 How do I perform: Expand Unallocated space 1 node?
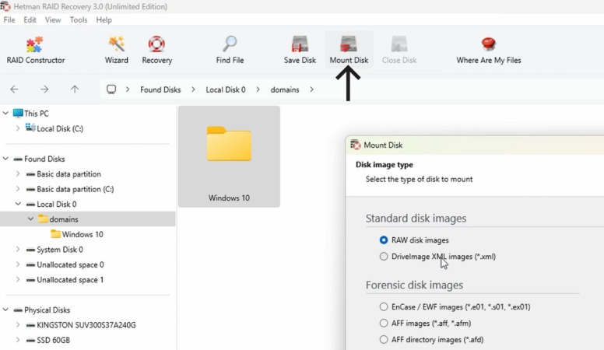point(18,279)
